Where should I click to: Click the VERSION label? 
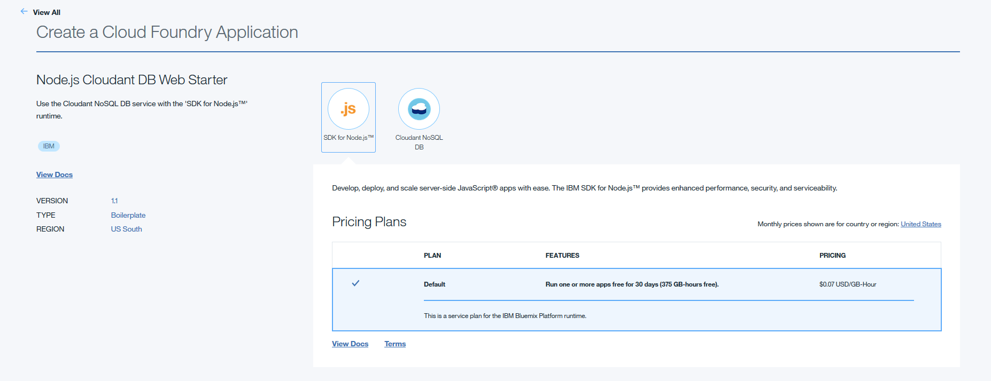[x=52, y=201]
